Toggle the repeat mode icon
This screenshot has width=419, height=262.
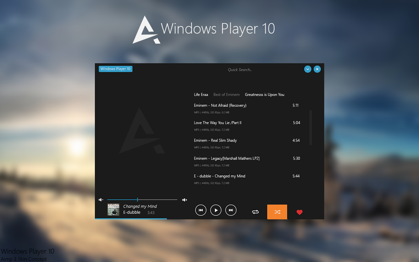255,212
